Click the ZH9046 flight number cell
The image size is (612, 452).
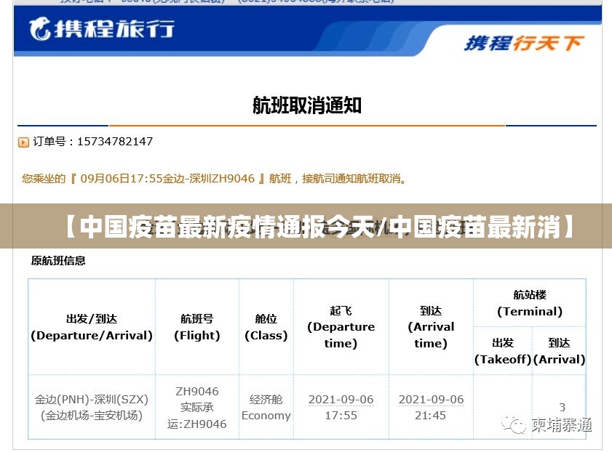196,407
